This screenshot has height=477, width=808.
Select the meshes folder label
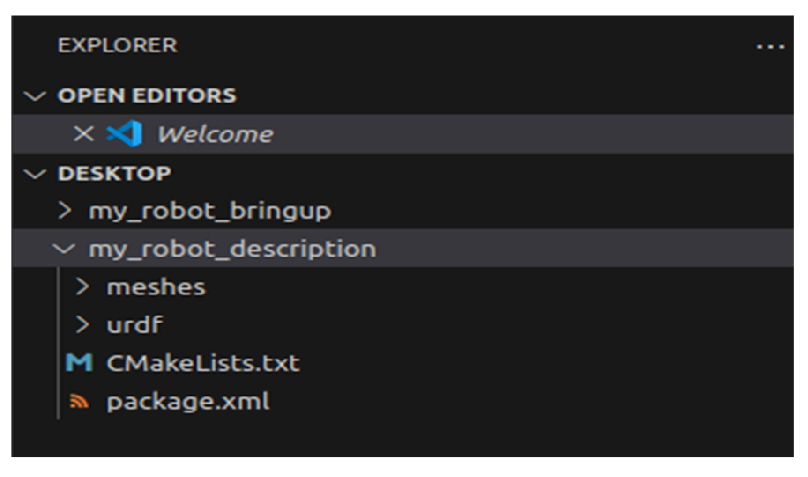coord(156,287)
